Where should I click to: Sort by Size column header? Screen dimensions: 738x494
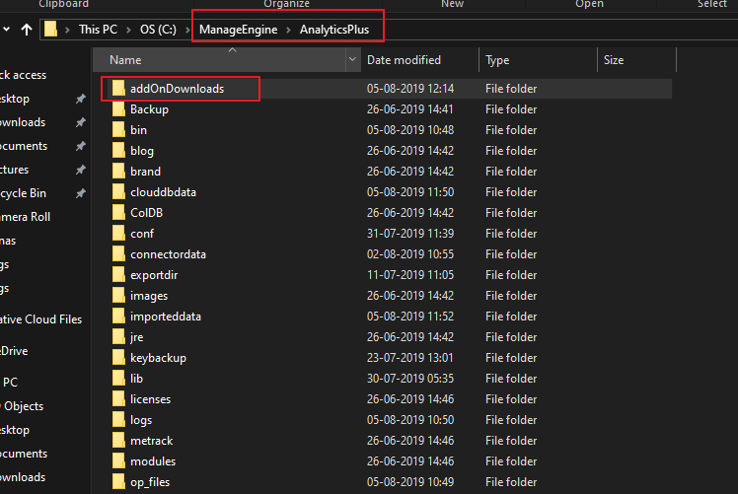tap(636, 60)
